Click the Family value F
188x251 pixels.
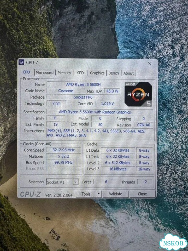click(55, 118)
